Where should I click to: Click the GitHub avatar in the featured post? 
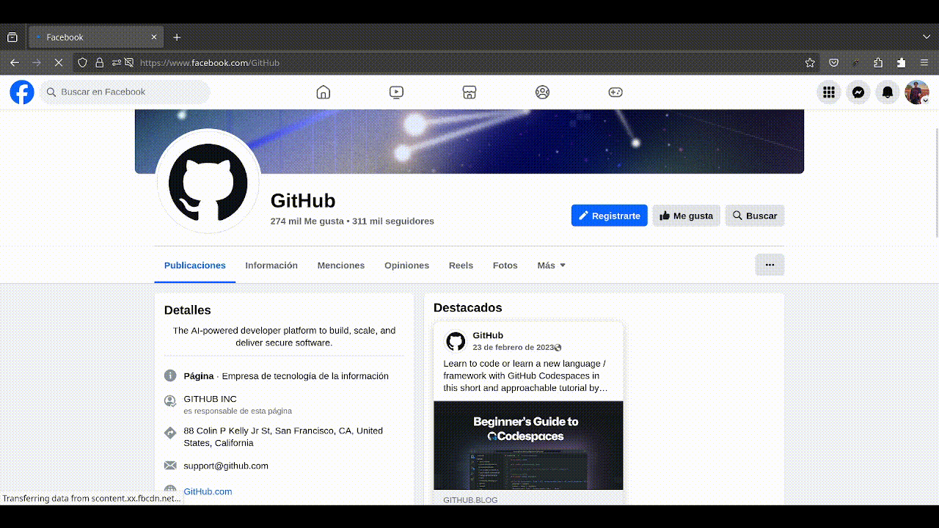(x=456, y=341)
